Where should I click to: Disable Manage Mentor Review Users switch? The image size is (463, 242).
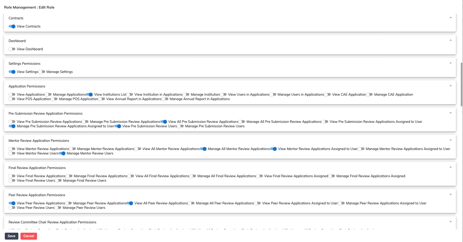click(x=62, y=153)
